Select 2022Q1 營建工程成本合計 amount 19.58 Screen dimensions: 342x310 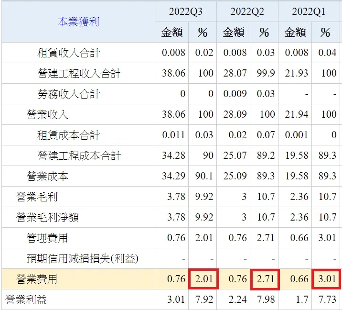(x=297, y=155)
